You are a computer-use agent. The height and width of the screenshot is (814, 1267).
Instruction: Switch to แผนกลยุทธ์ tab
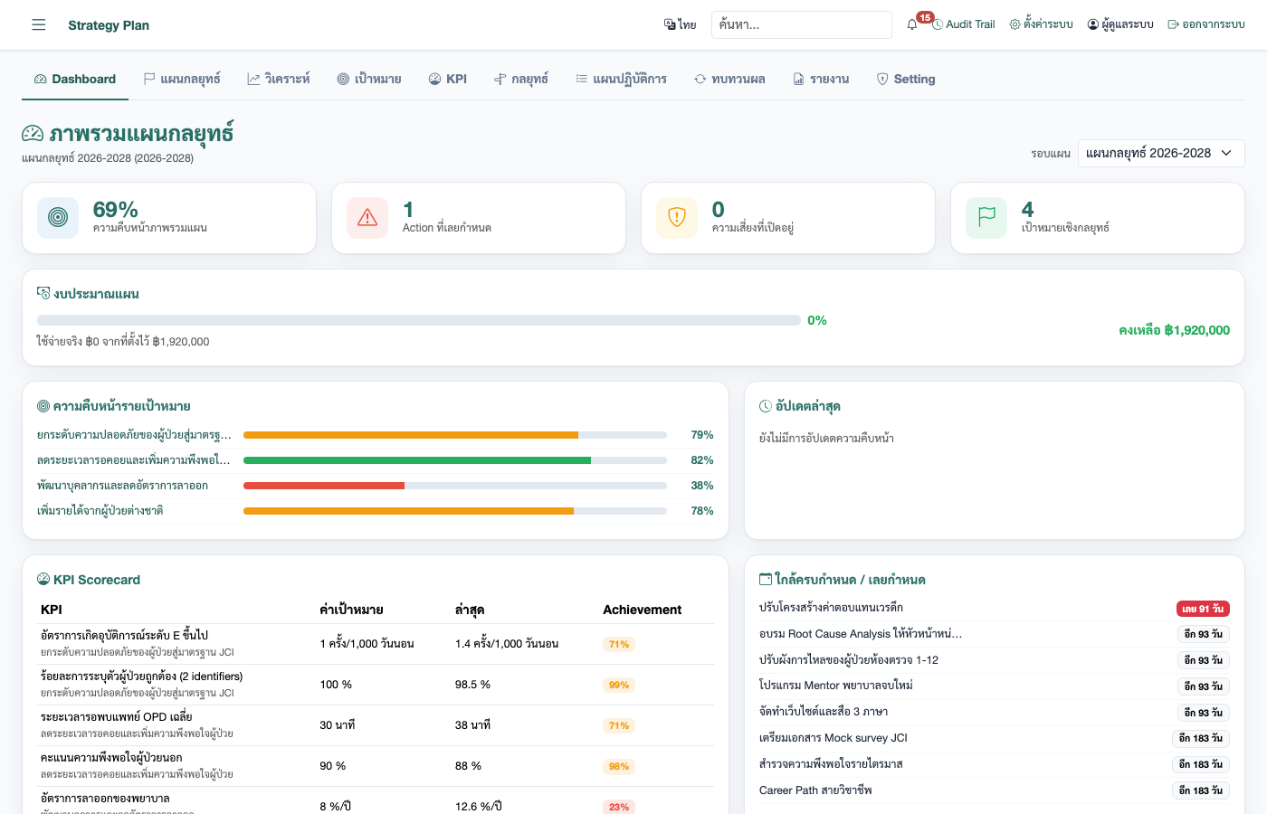point(182,79)
